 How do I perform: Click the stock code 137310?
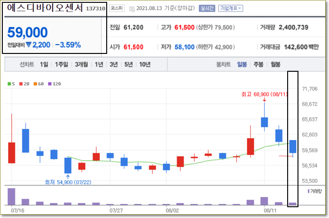point(96,8)
